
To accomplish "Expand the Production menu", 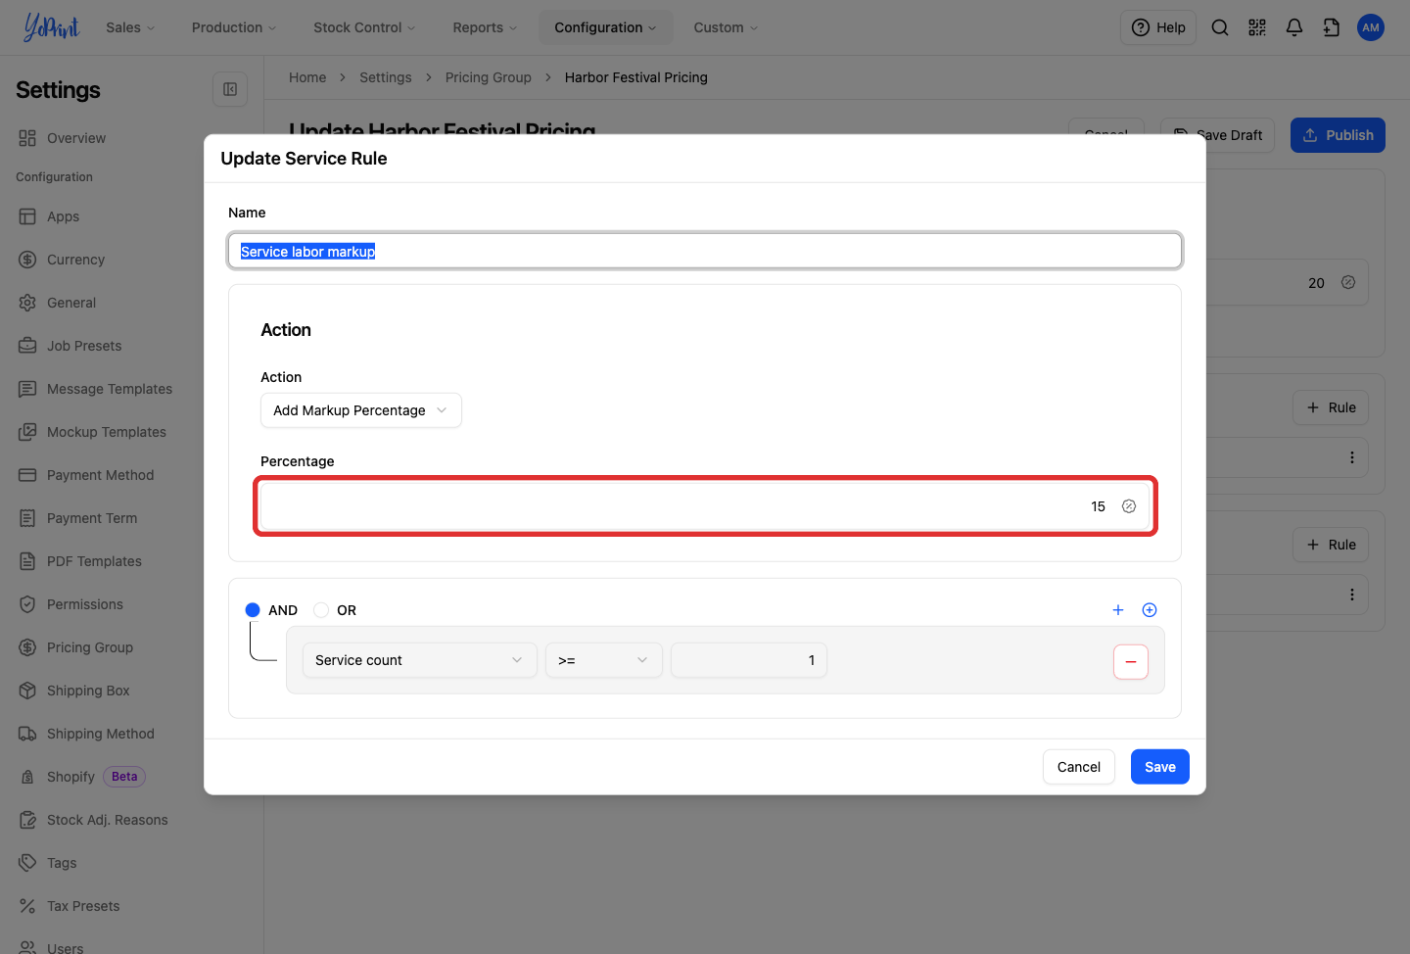I will 234,27.
